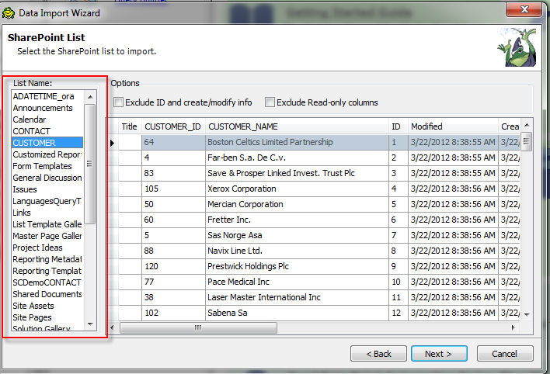Click the Next > button
This screenshot has height=374, width=550.
439,354
